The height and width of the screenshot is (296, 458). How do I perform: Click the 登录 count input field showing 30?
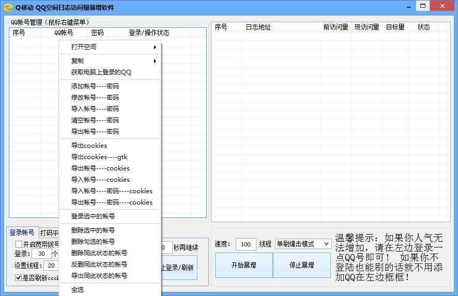click(x=41, y=254)
